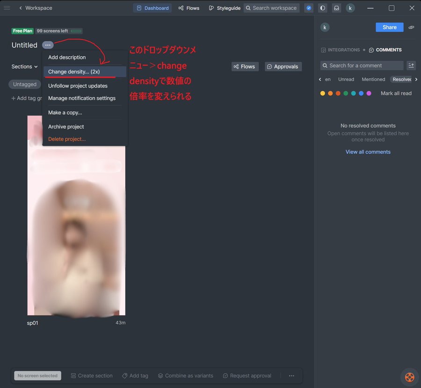Open the sp01 screen thumbnail
Image resolution: width=421 pixels, height=388 pixels.
click(76, 215)
